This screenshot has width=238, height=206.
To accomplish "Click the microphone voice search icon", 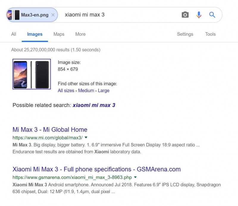I will [x=199, y=15].
